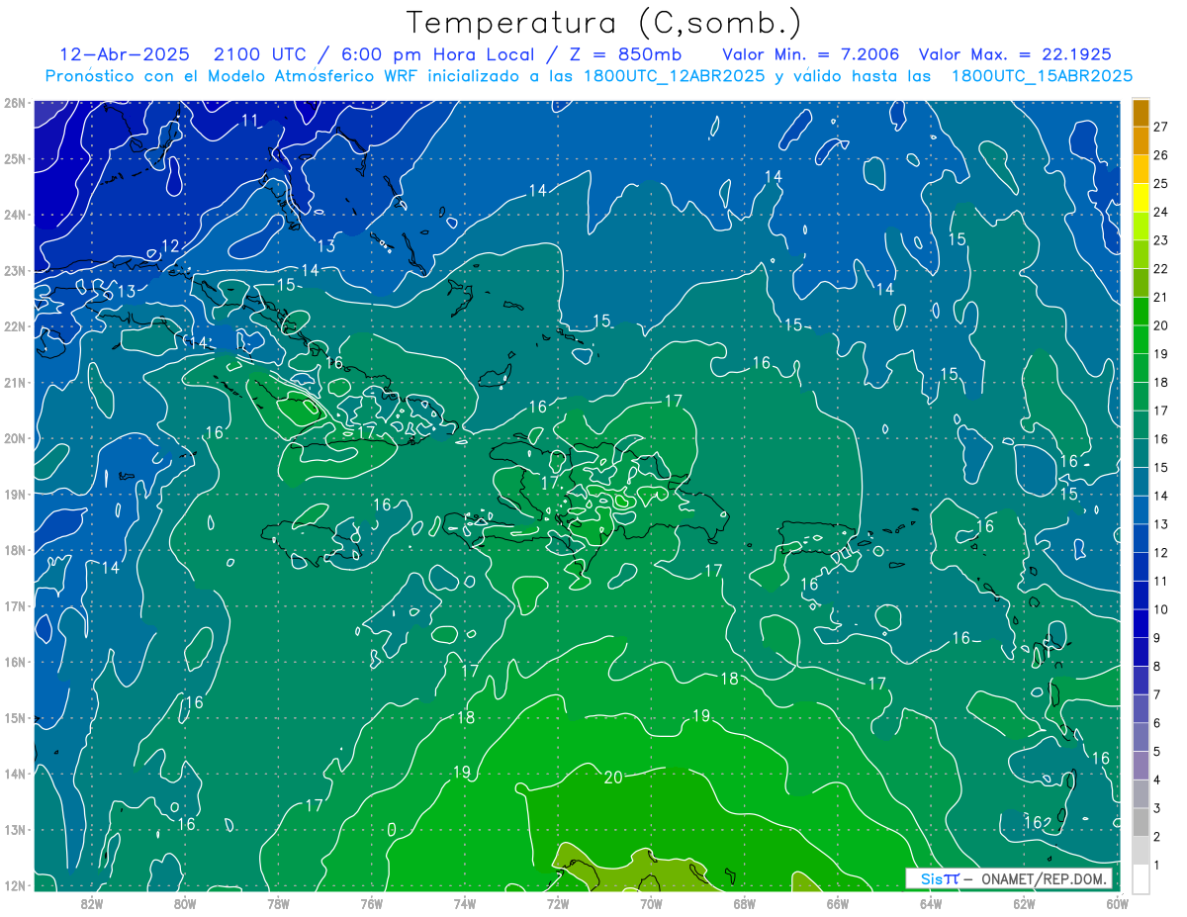Image resolution: width=1187 pixels, height=917 pixels.
Task: Click the valid-until time "1800UTC_15ABR2025"
Action: [1041, 76]
